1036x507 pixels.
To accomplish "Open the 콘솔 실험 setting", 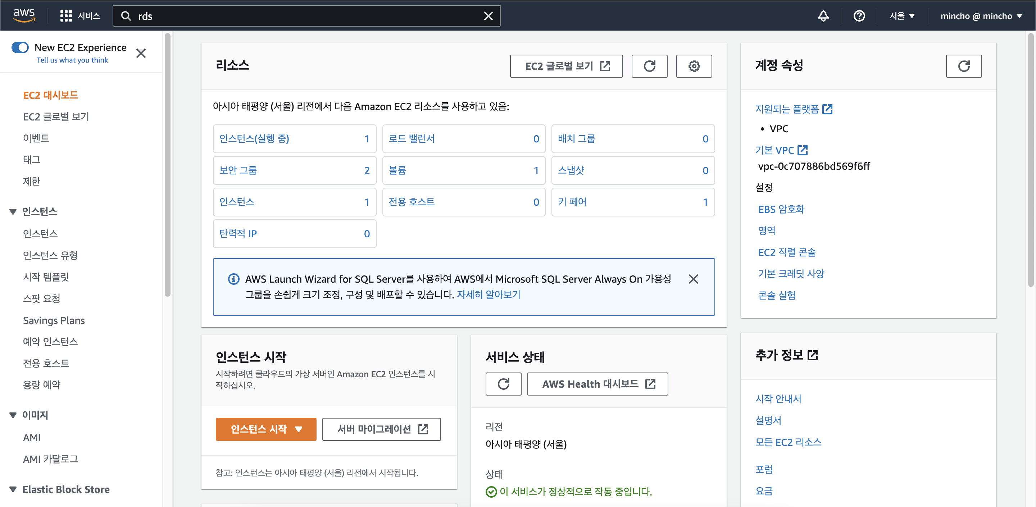I will [777, 295].
